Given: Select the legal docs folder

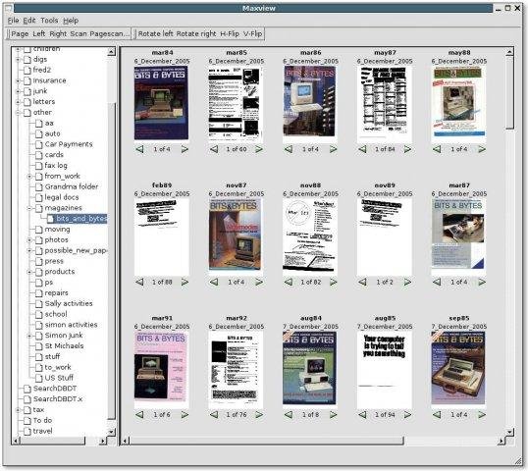Looking at the screenshot, I should pyautogui.click(x=62, y=197).
